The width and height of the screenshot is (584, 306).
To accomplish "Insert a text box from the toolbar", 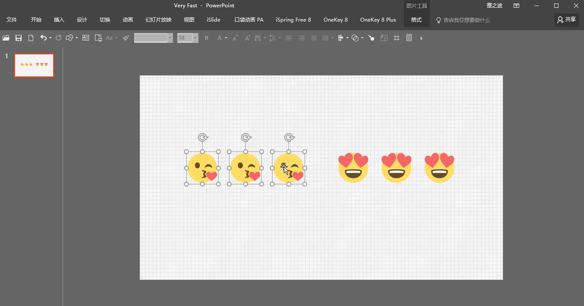I will click(x=86, y=38).
